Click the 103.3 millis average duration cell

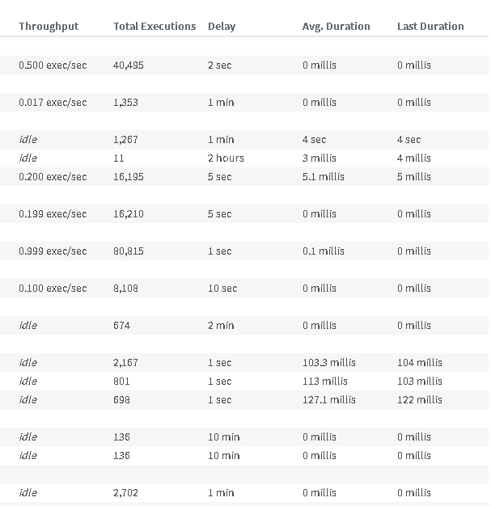click(x=329, y=363)
